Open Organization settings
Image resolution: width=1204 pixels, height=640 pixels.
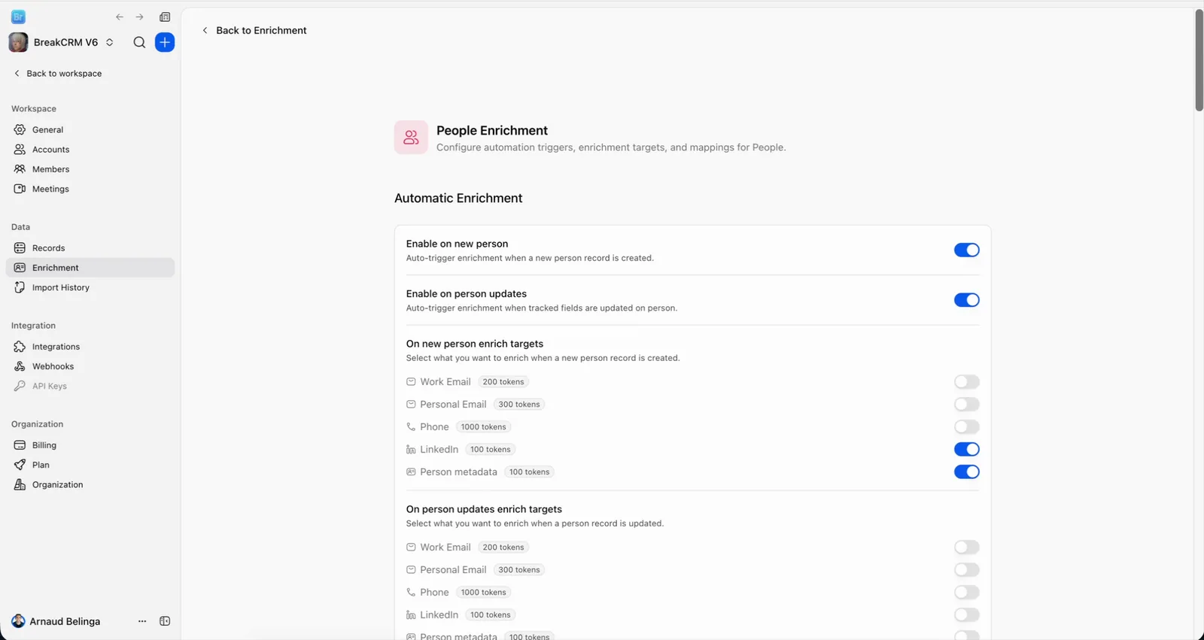(x=90, y=485)
